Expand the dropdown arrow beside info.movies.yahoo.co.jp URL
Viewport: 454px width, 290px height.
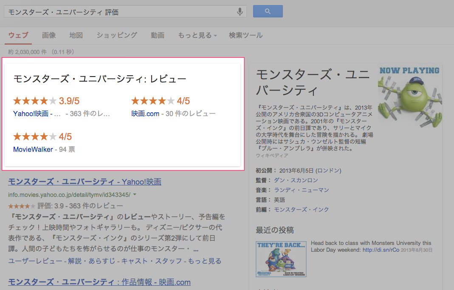[x=135, y=195]
